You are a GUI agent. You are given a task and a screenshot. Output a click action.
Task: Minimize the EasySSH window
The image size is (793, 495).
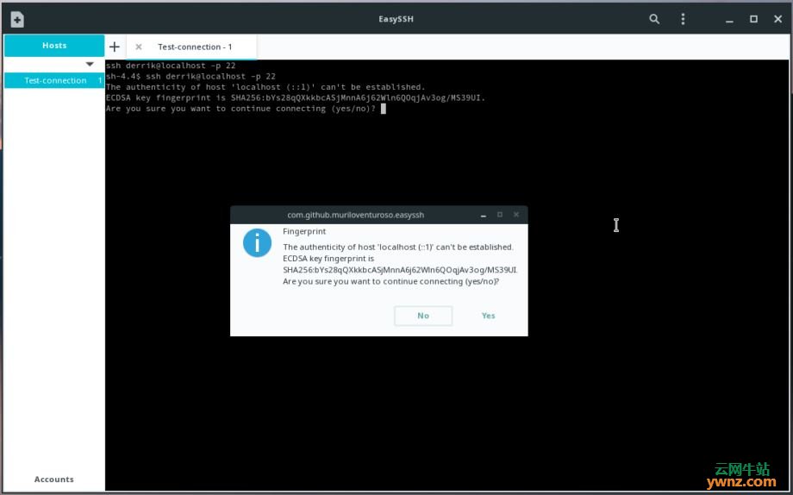729,20
